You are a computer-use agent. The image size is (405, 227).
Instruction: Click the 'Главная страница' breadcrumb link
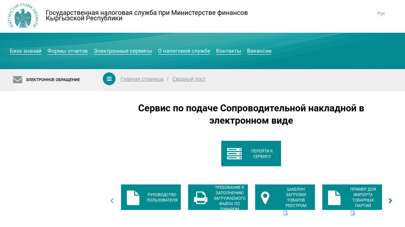[142, 79]
